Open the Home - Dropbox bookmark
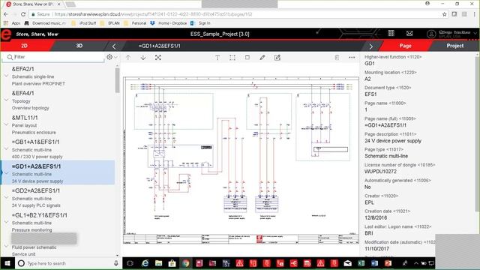The height and width of the screenshot is (270, 480). (x=169, y=23)
